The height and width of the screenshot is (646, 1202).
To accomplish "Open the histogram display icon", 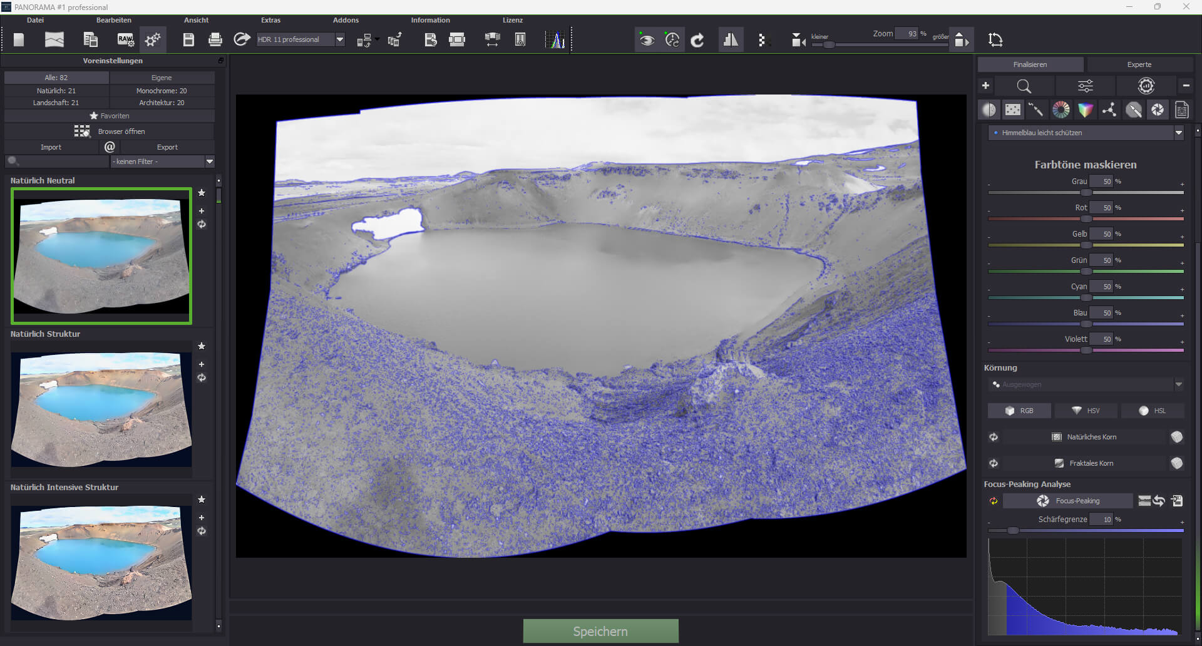I will [x=555, y=40].
